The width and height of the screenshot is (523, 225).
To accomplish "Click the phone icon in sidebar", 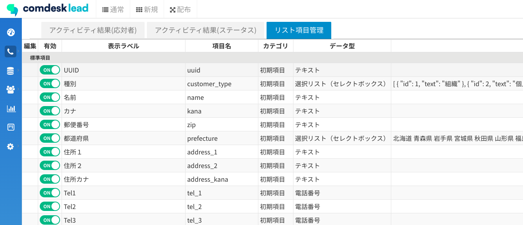I will point(11,51).
